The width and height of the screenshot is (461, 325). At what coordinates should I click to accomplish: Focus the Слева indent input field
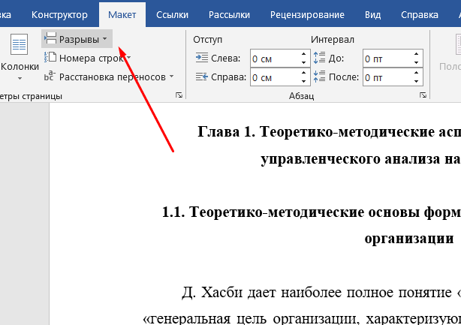[274, 59]
